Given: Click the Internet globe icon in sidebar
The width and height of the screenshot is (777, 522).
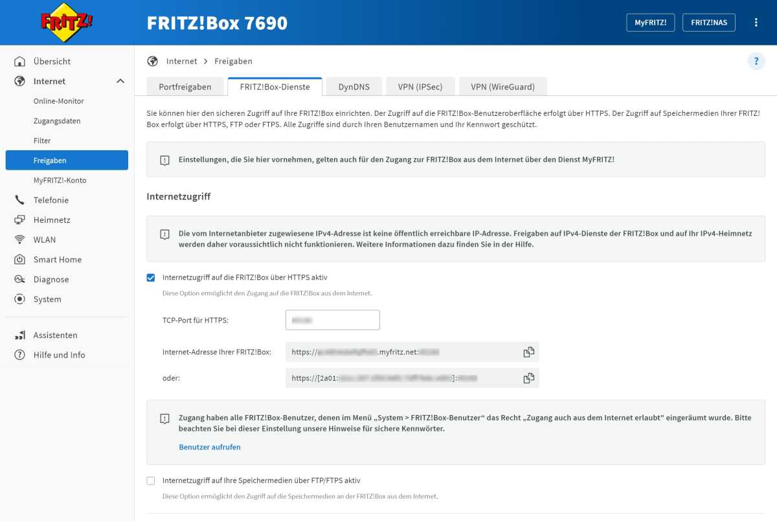Looking at the screenshot, I should point(20,82).
